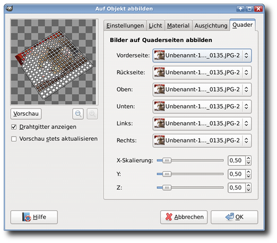Image resolution: width=277 pixels, height=243 pixels.
Task: Enable Vorschau stets aktualisieren checkbox
Action: click(x=14, y=139)
